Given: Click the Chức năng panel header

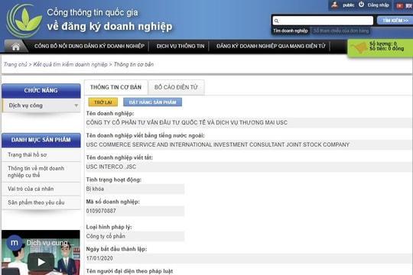Looking at the screenshot, I should pyautogui.click(x=41, y=91).
